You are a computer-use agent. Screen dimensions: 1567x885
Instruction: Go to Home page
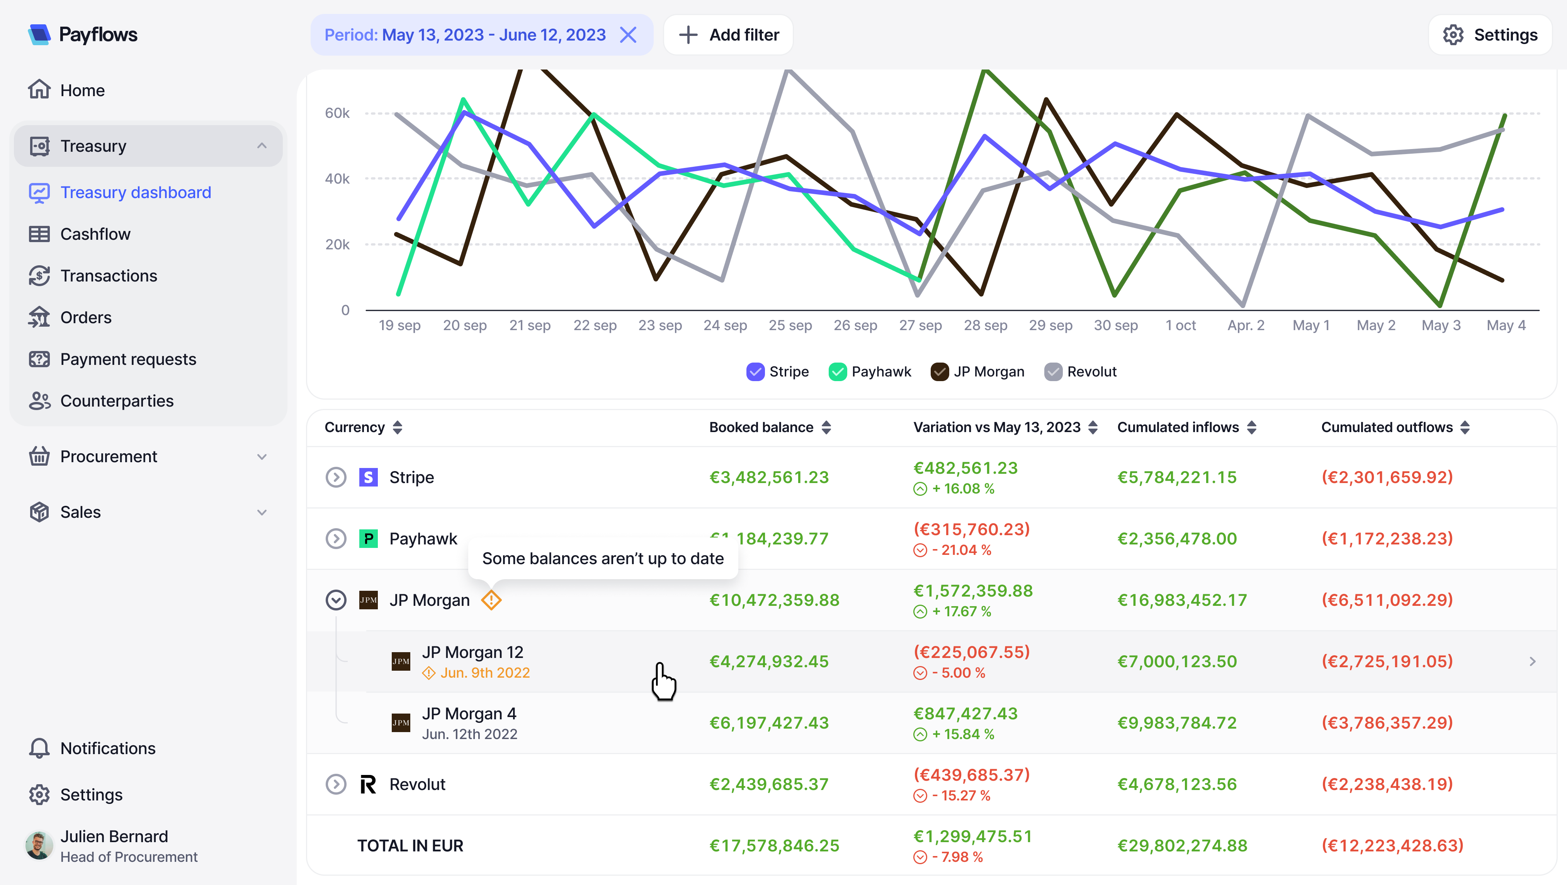148,90
